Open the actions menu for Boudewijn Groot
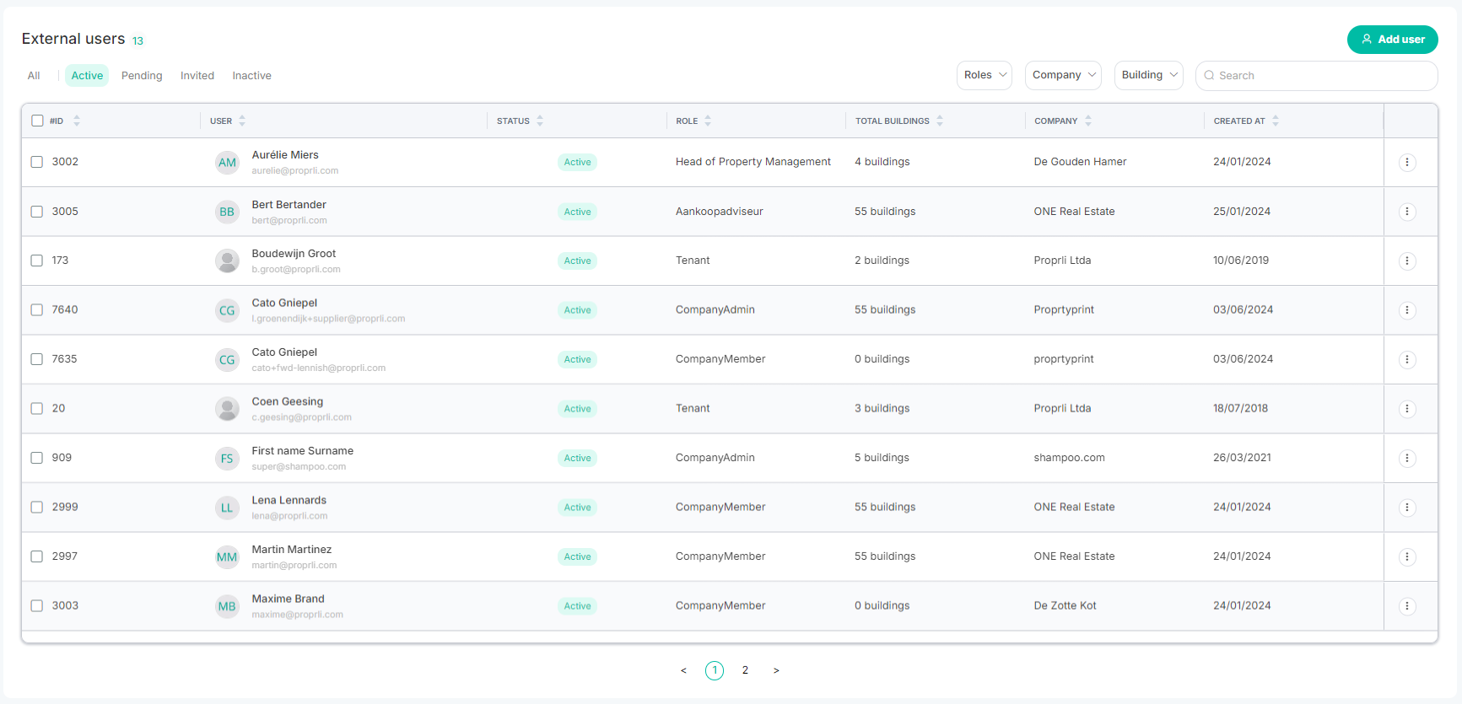The height and width of the screenshot is (704, 1462). [x=1406, y=261]
